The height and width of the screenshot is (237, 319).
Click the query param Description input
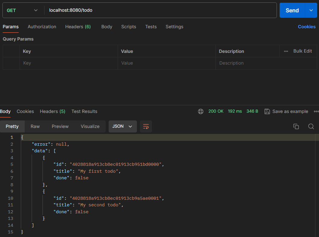(x=266, y=63)
